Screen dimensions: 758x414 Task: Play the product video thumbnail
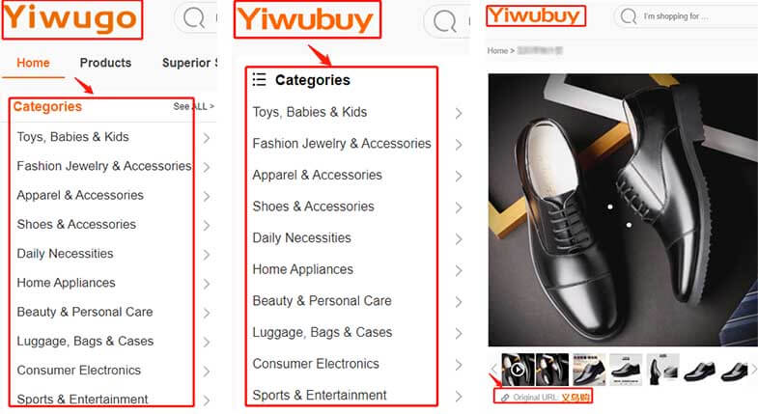[x=518, y=370]
